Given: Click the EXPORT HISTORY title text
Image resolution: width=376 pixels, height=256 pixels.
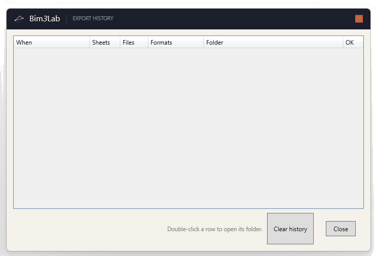Looking at the screenshot, I should [x=93, y=18].
